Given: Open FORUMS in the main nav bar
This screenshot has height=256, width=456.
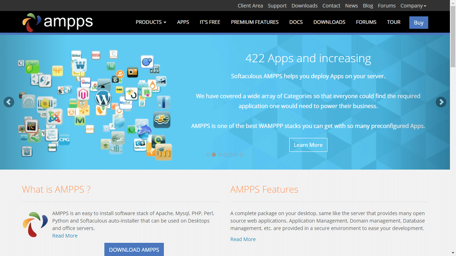Looking at the screenshot, I should click(366, 22).
